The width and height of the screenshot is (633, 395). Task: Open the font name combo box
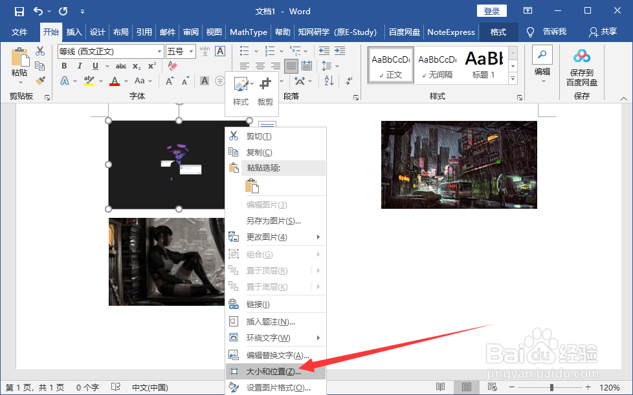click(x=110, y=52)
